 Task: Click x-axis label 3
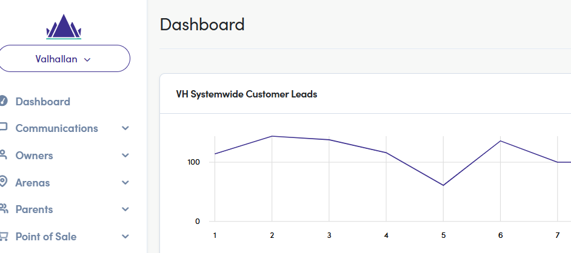point(329,235)
